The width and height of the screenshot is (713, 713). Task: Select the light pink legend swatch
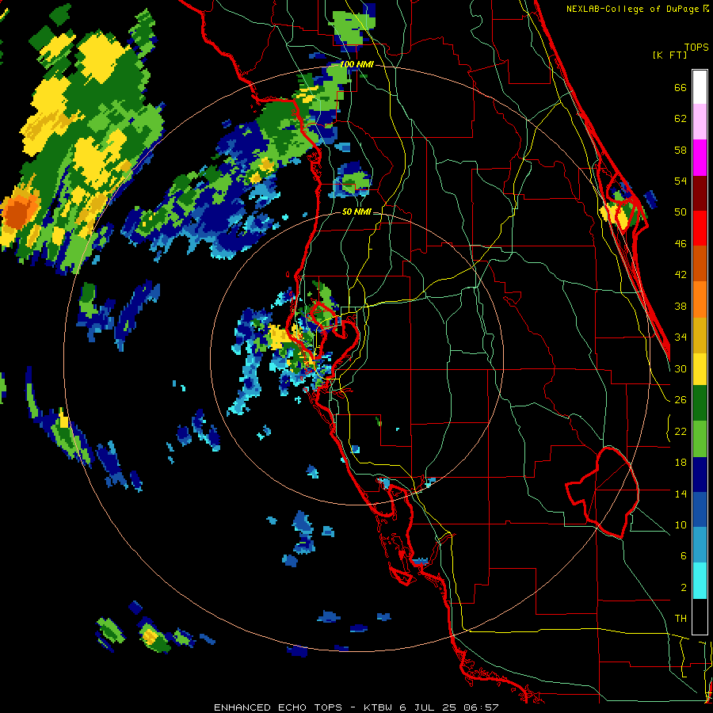tap(700, 122)
